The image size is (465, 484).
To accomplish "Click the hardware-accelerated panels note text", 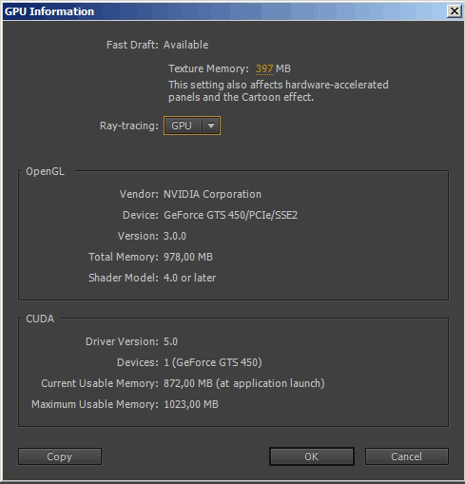I will pos(279,91).
